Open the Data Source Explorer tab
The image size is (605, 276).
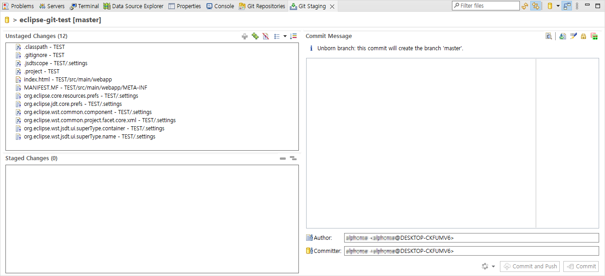134,6
